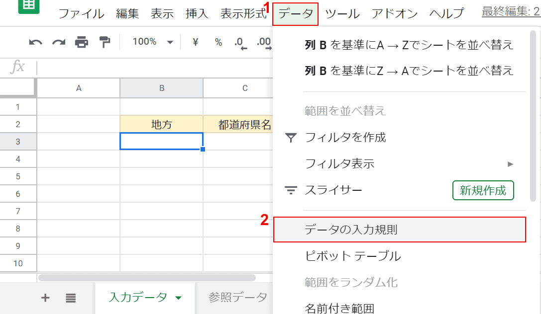The image size is (541, 314).
Task: Open the ヘルプ menu
Action: click(x=446, y=14)
